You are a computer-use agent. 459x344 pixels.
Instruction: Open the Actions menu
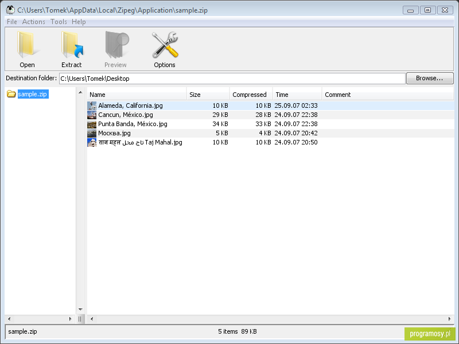[x=34, y=22]
